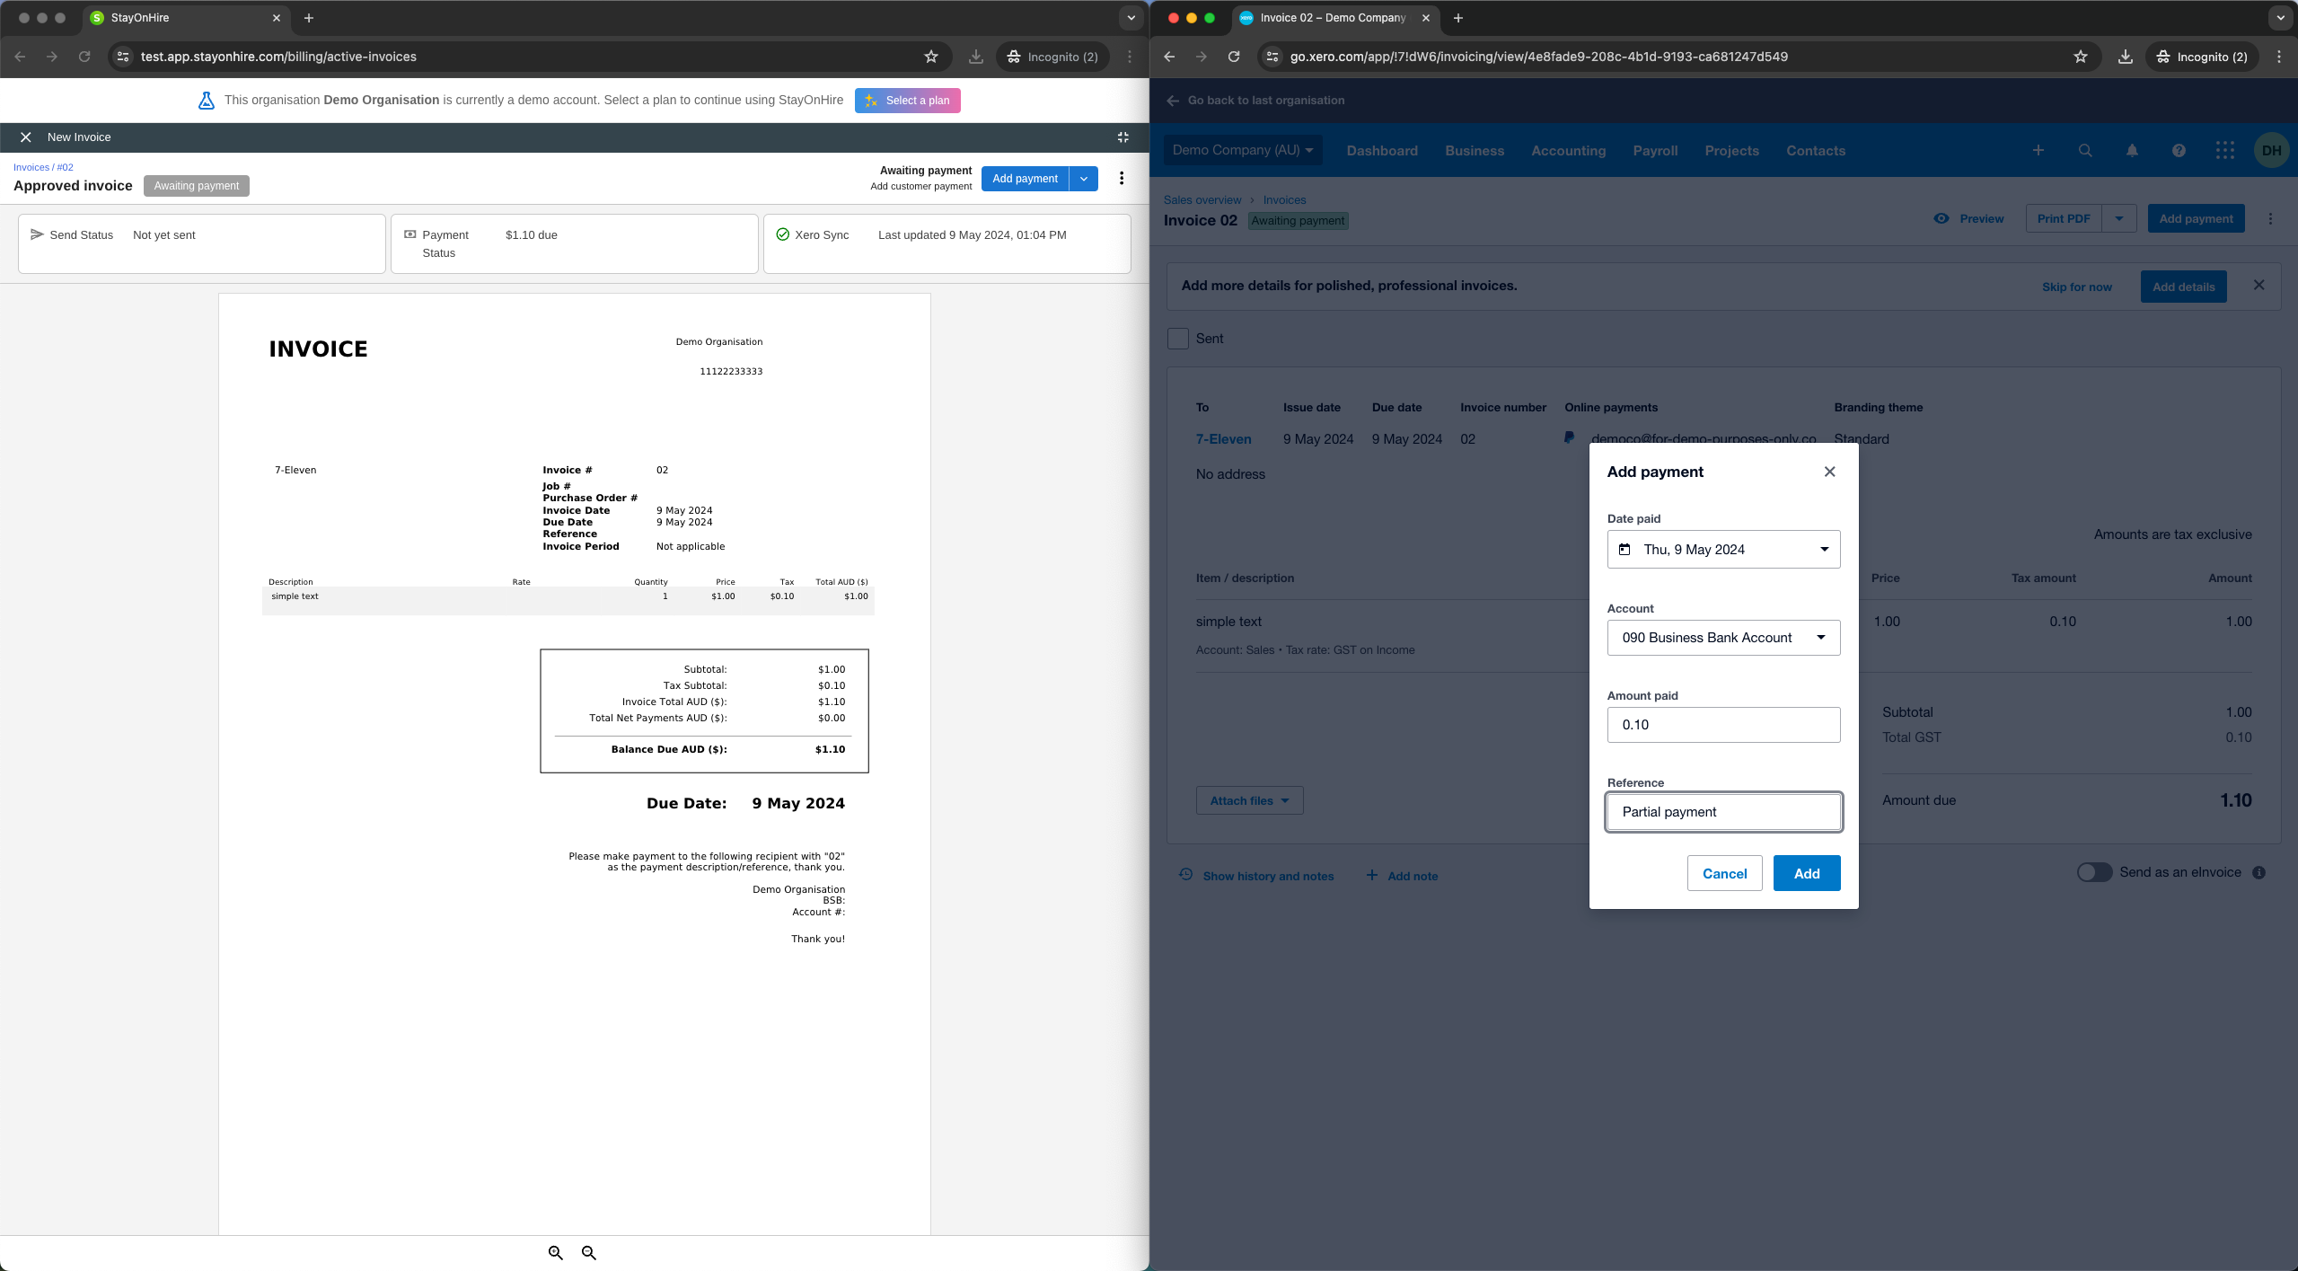The image size is (2298, 1271).
Task: Click the minimize fullscreen icon in New Invoice bar
Action: [x=1123, y=137]
